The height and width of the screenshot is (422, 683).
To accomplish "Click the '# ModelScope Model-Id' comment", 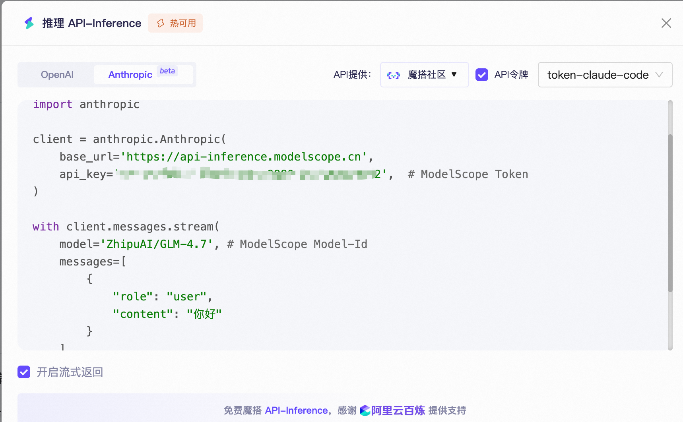I will click(297, 244).
